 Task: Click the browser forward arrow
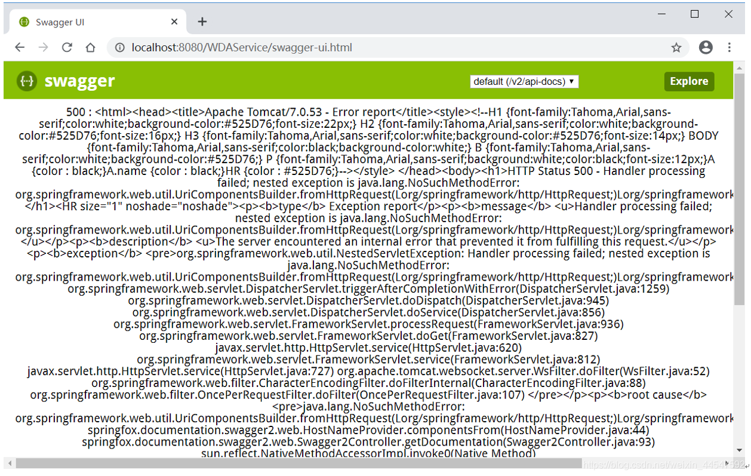point(43,48)
